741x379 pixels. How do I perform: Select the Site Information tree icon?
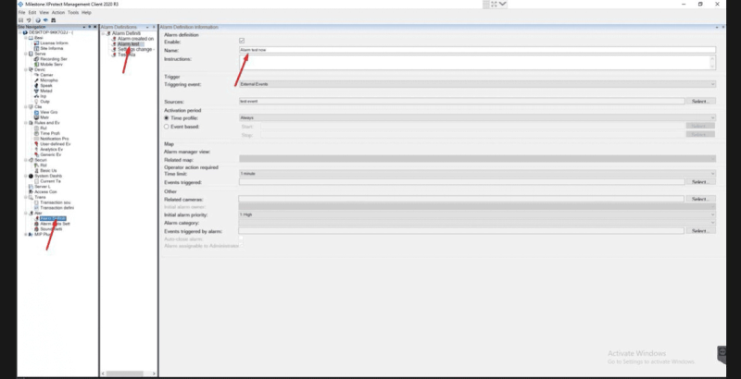click(36, 48)
